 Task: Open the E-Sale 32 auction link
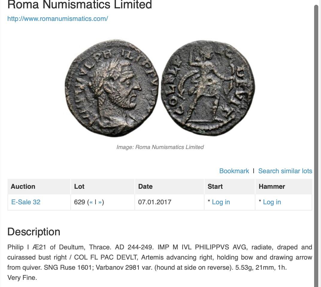[x=26, y=202]
